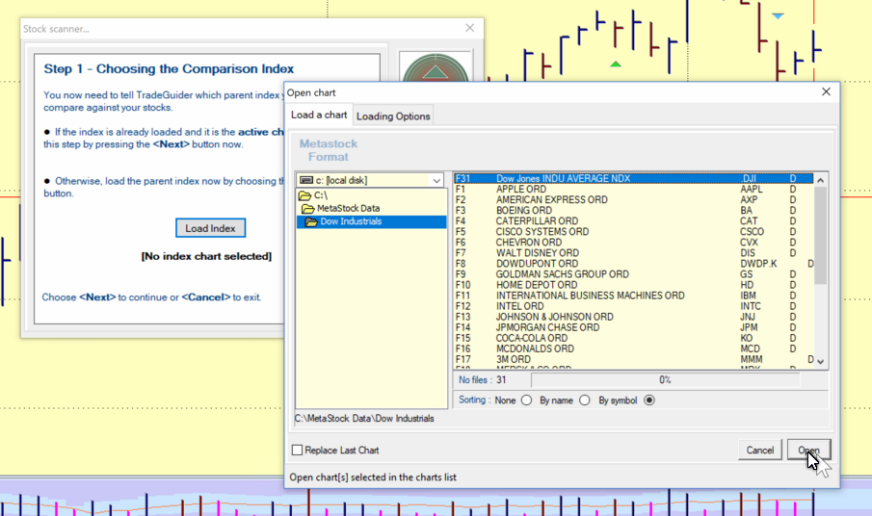Click the green triangle marker on the chart

(615, 64)
